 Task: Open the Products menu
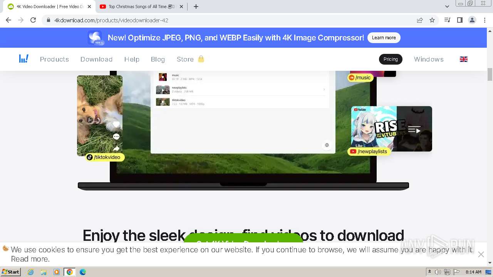click(54, 59)
